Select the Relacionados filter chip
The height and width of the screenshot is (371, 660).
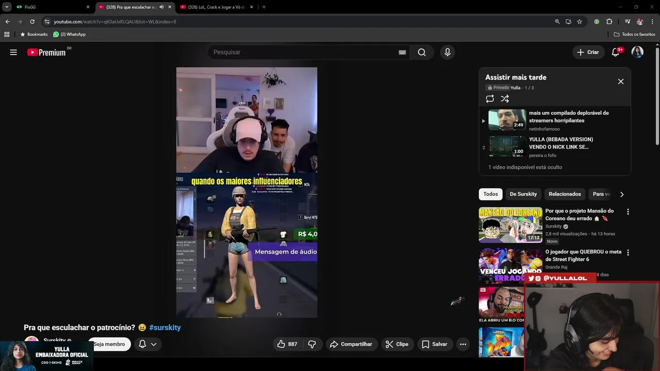coord(565,194)
